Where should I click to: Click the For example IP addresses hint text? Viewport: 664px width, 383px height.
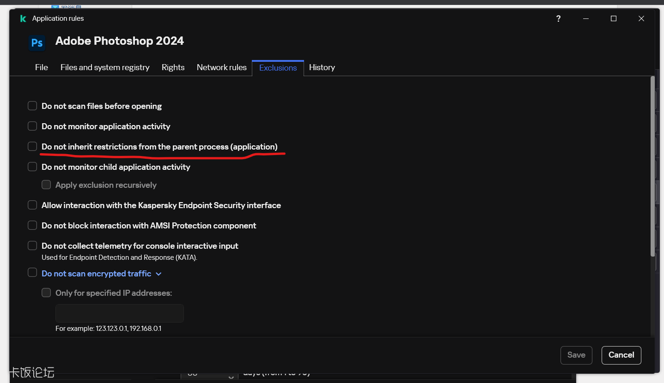pyautogui.click(x=108, y=329)
